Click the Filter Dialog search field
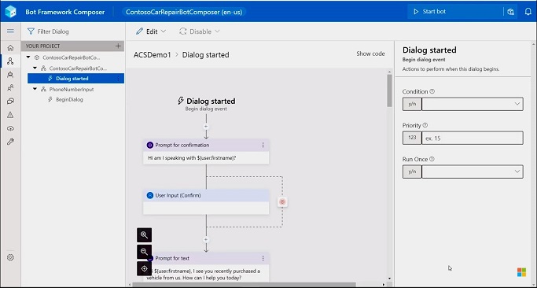The width and height of the screenshot is (537, 288). (x=72, y=31)
